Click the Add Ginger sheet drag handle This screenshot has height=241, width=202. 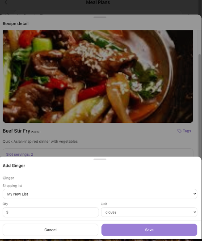(100, 159)
